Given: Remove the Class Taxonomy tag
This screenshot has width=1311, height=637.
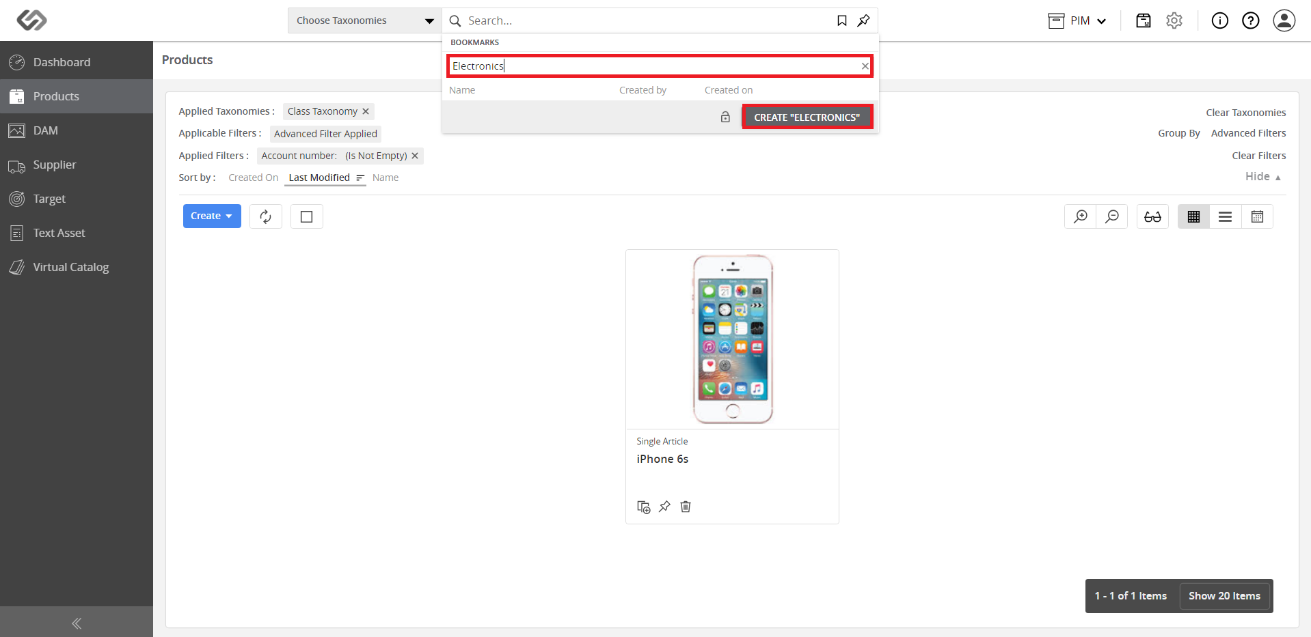Looking at the screenshot, I should click(x=366, y=111).
